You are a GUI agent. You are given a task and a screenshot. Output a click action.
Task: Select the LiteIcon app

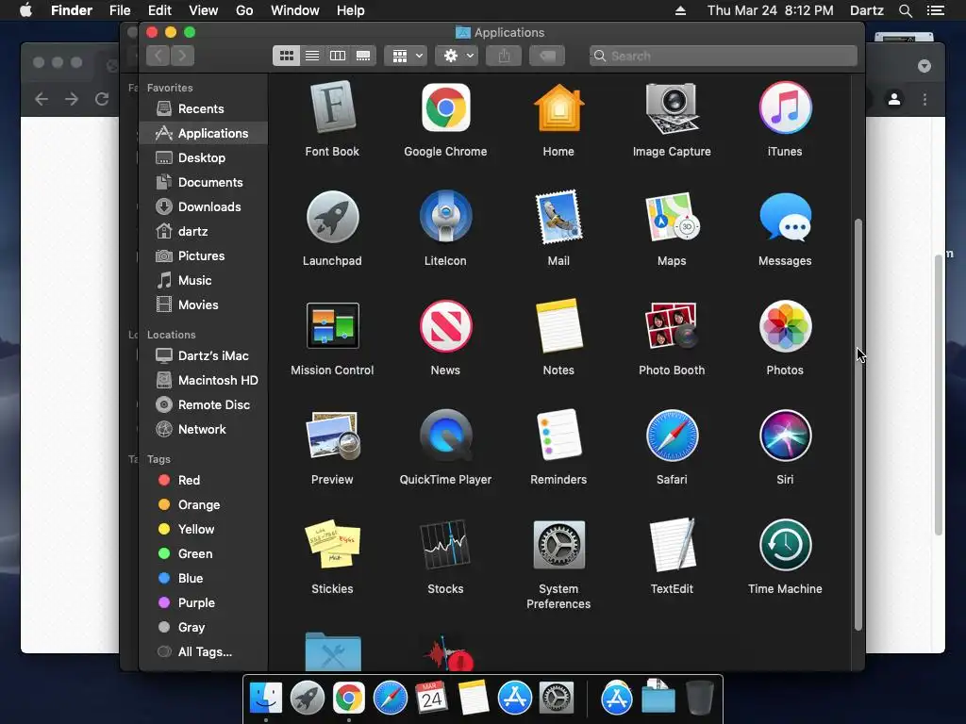pos(445,217)
